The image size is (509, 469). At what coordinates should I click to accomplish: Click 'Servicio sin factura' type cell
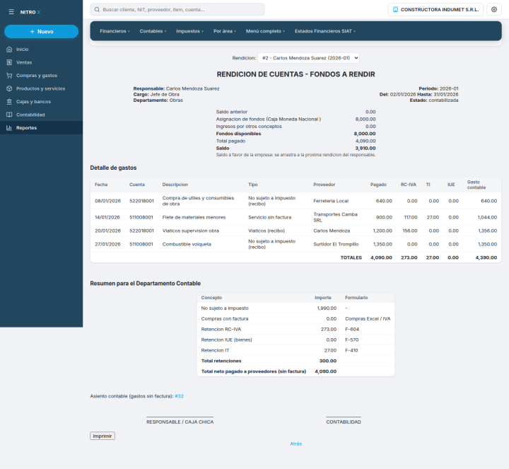click(270, 217)
